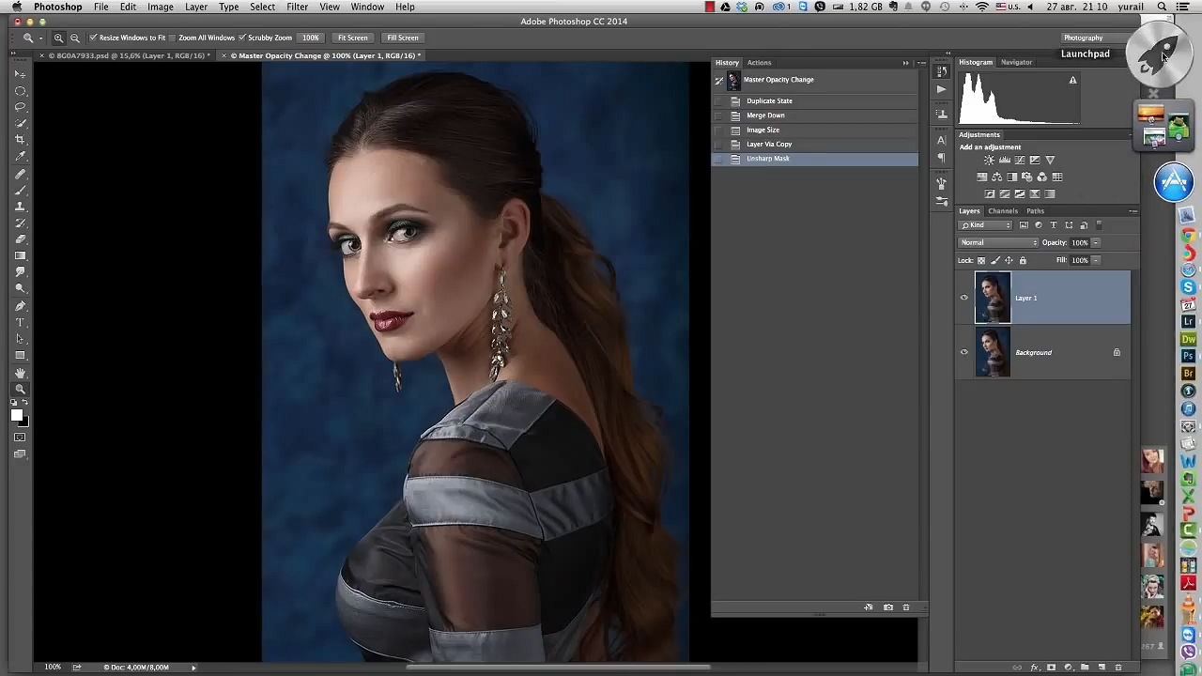Select Layer Via Copy history state
The image size is (1202, 676).
(815, 145)
